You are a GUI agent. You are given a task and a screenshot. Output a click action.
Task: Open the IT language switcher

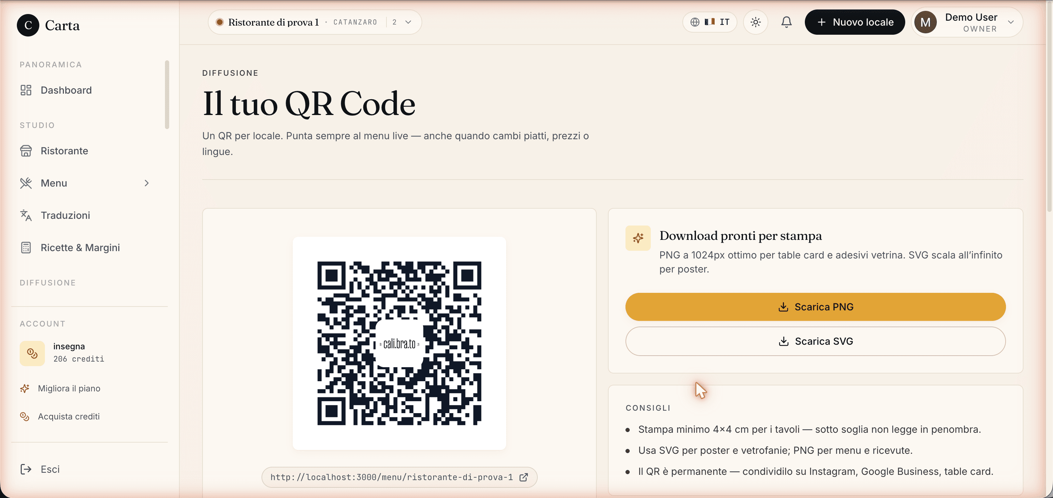coord(710,22)
